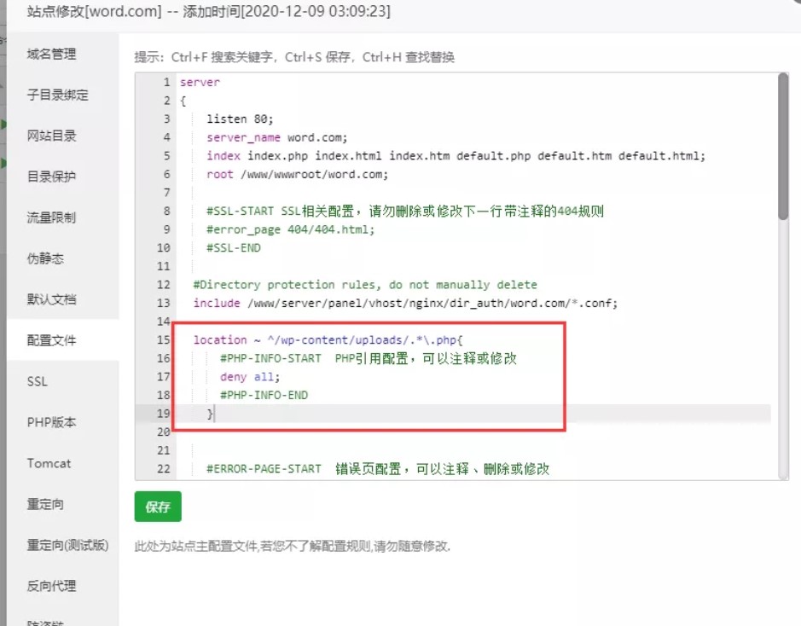This screenshot has width=801, height=626.
Task: Click the editor's vertical scrollbar thumb
Action: [x=783, y=147]
